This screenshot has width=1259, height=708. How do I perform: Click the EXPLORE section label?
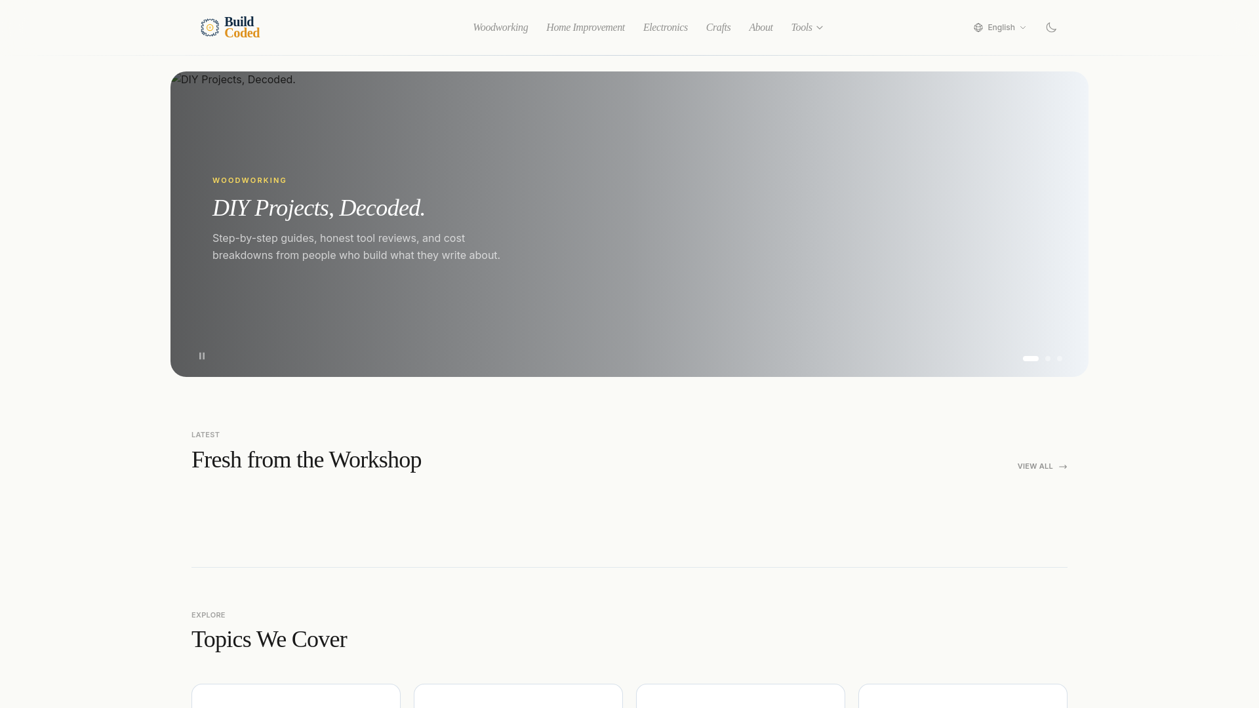pyautogui.click(x=209, y=615)
